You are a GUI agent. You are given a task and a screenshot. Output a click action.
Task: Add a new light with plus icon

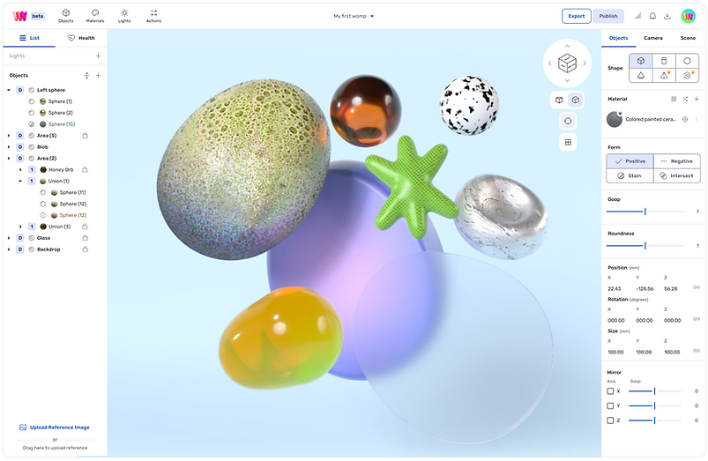(x=98, y=56)
